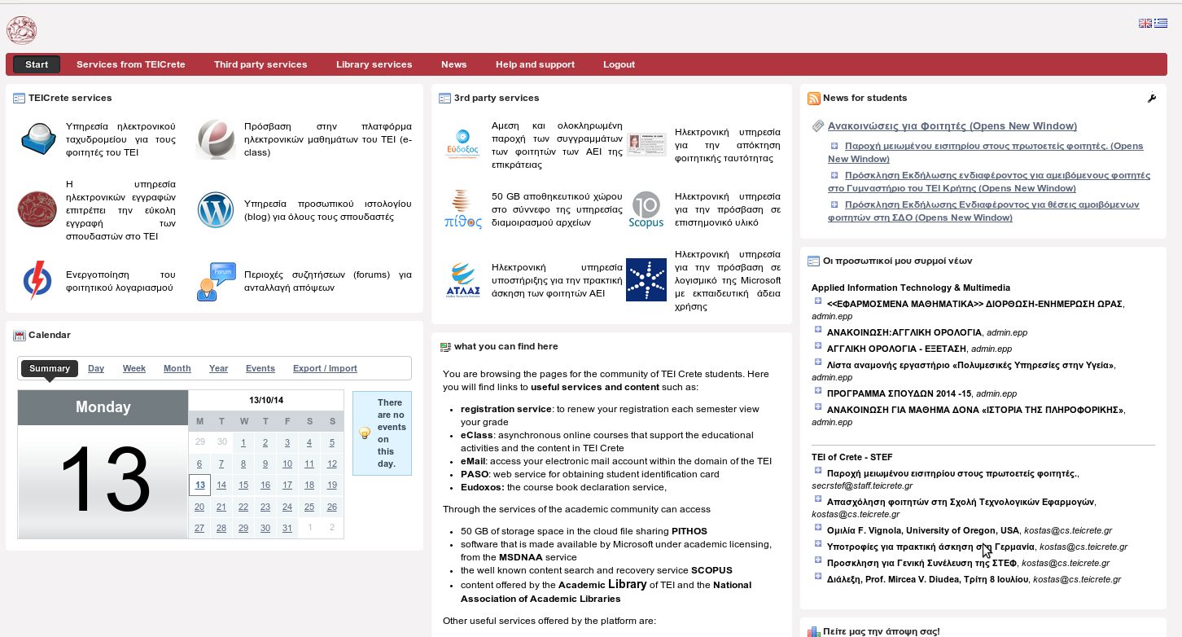This screenshot has width=1182, height=637.
Task: Click the forums discussion icon
Action: click(216, 282)
